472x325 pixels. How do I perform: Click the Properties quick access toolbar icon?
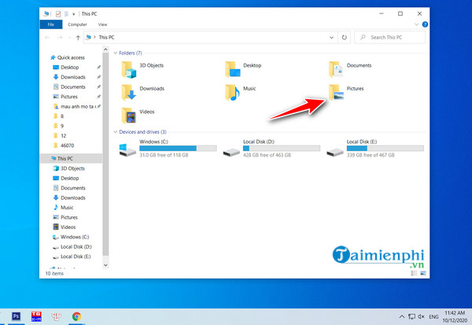pos(58,14)
